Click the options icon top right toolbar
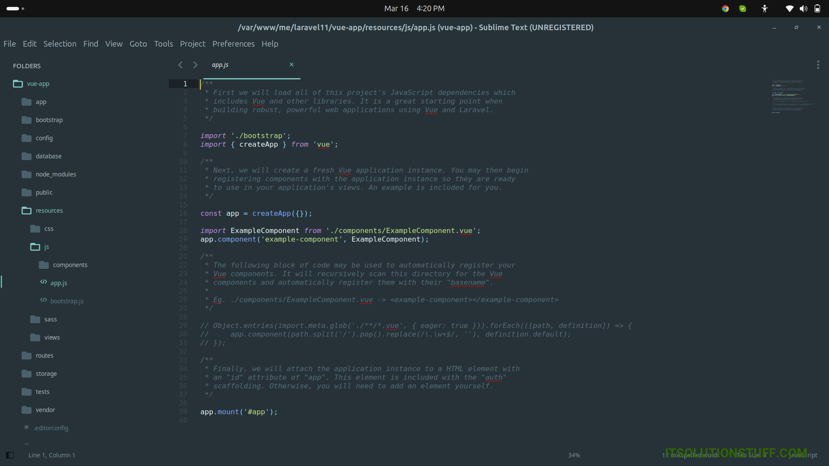The image size is (829, 466). coord(818,64)
